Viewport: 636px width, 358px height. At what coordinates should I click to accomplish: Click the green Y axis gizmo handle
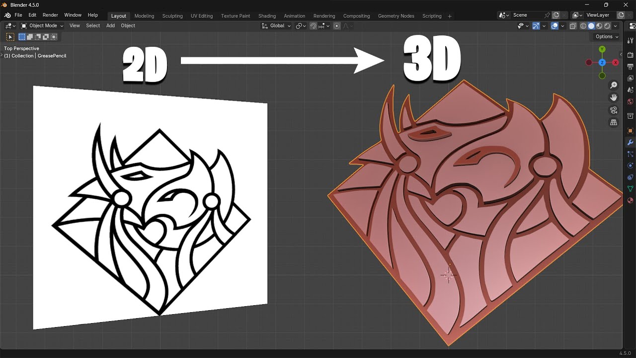(x=602, y=49)
